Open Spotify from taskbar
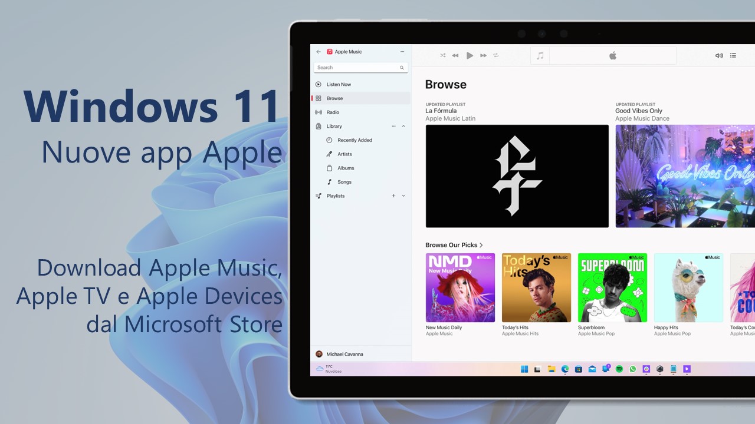Image resolution: width=755 pixels, height=424 pixels. pos(619,369)
